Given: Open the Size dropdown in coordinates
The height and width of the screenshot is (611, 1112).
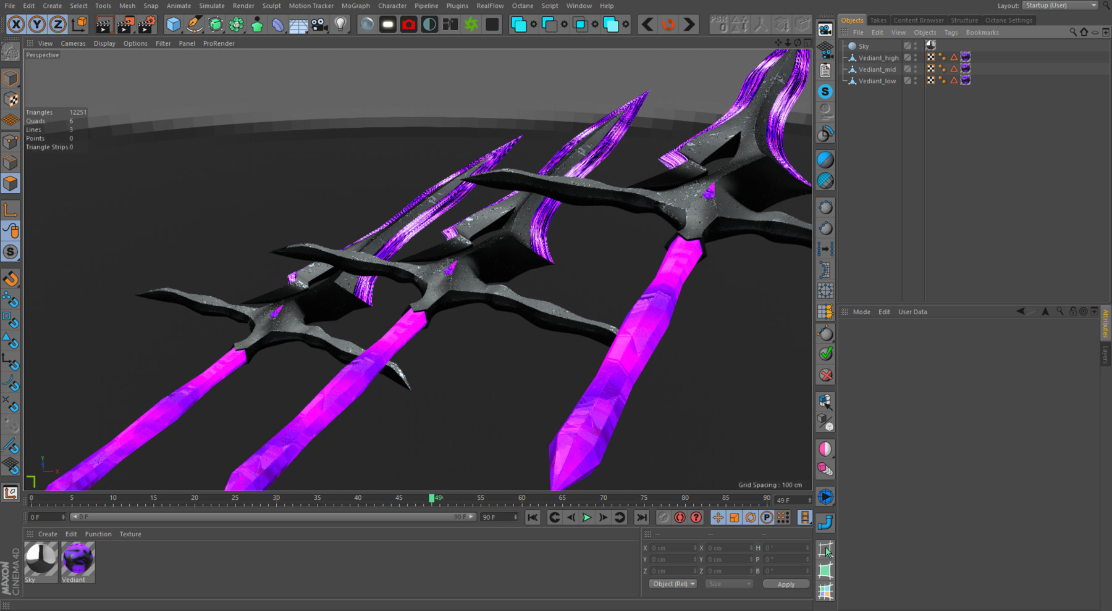Looking at the screenshot, I should pos(729,584).
